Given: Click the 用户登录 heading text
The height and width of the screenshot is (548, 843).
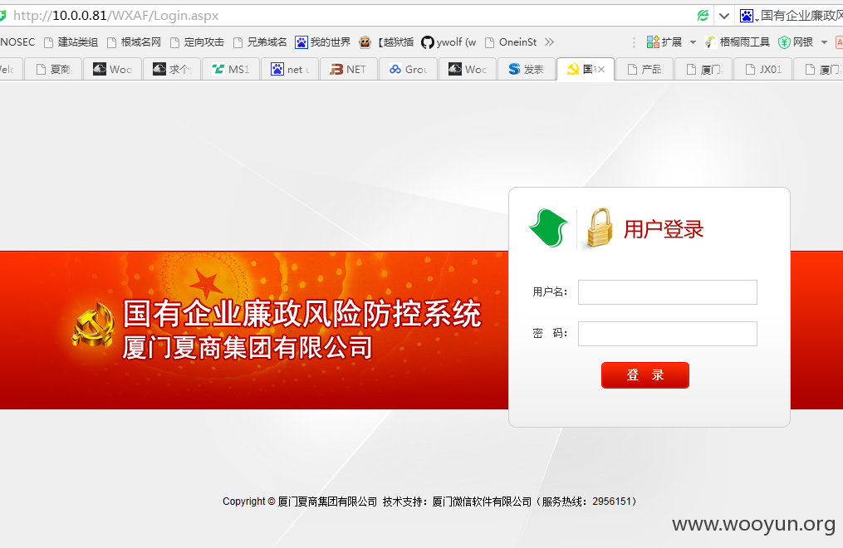Looking at the screenshot, I should [x=664, y=229].
